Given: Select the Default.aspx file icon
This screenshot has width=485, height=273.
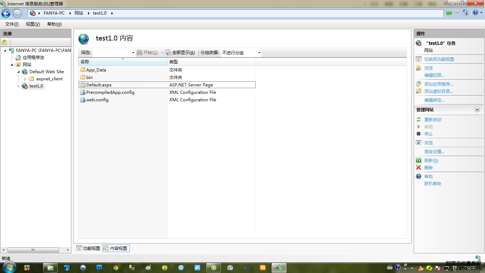Looking at the screenshot, I should point(83,85).
